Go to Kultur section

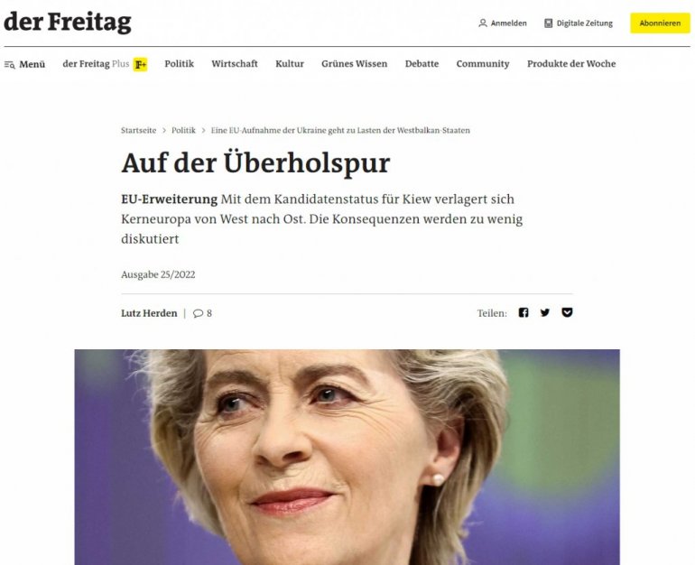(x=290, y=64)
